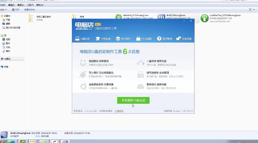Click smiley face icon for 告别繁琐 简单易用
This screenshot has height=143, width=258.
click(83, 63)
